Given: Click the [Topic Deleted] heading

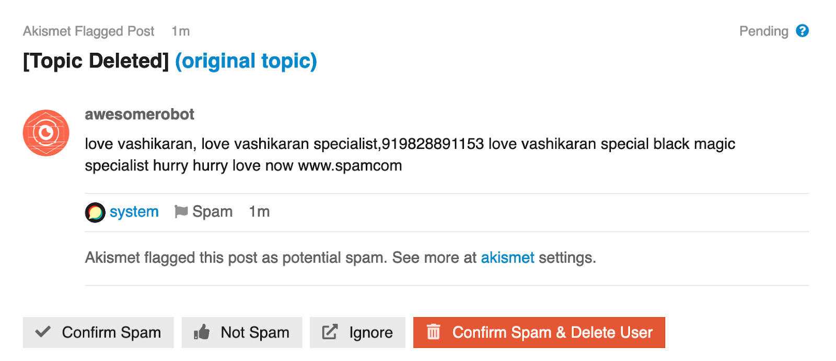Looking at the screenshot, I should click(x=96, y=61).
